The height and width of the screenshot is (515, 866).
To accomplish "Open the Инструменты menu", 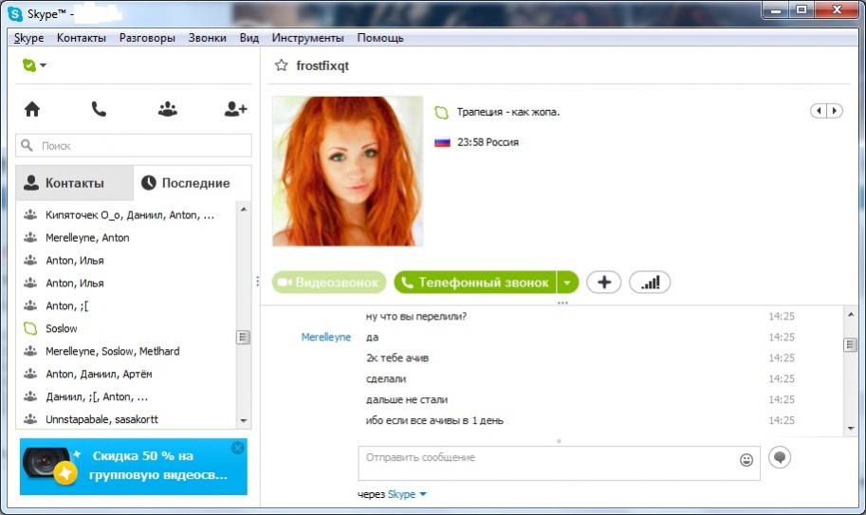I will 307,38.
